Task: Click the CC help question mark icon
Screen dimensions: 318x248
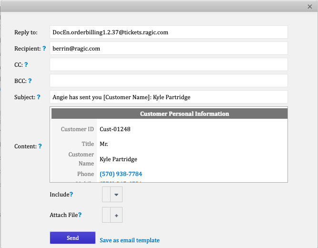Action: tap(26, 65)
